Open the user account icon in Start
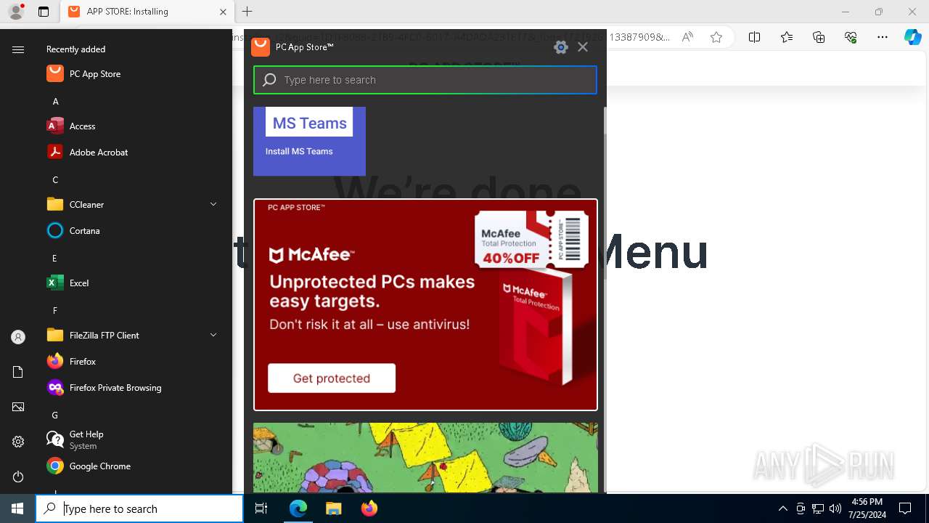 coord(18,337)
